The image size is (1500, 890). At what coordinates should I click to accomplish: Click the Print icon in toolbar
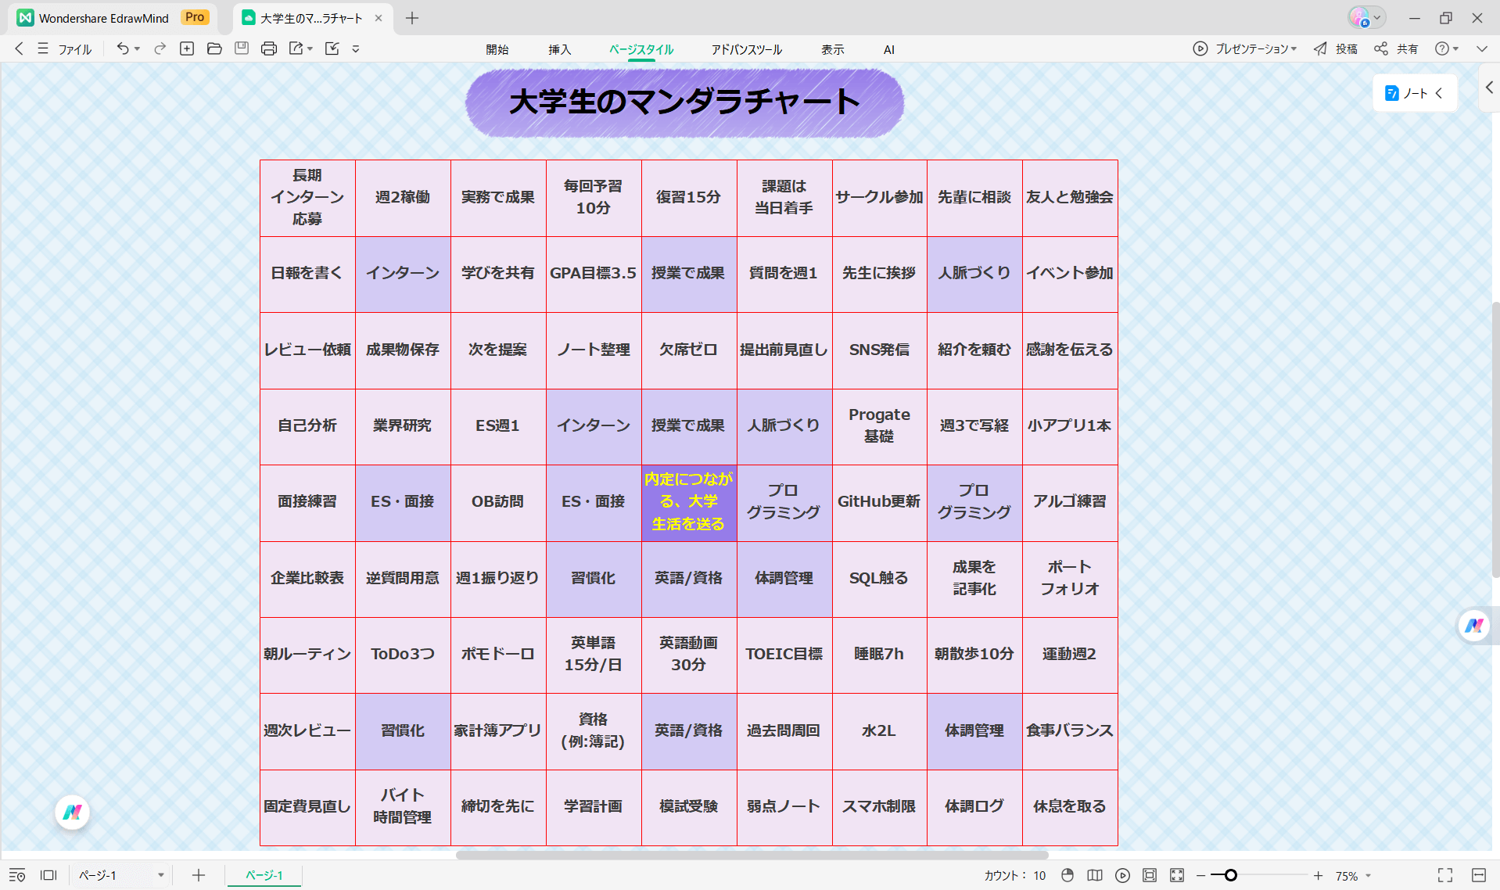(268, 48)
